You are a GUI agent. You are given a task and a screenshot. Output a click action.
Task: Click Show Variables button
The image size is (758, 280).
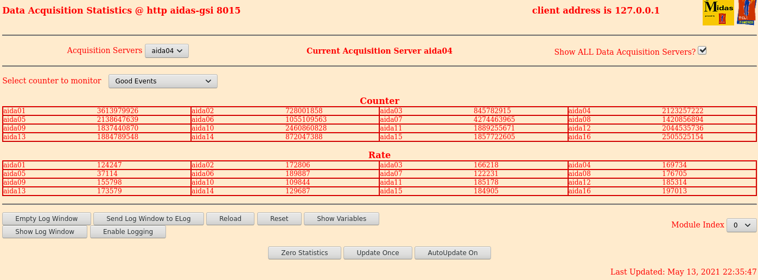point(341,219)
